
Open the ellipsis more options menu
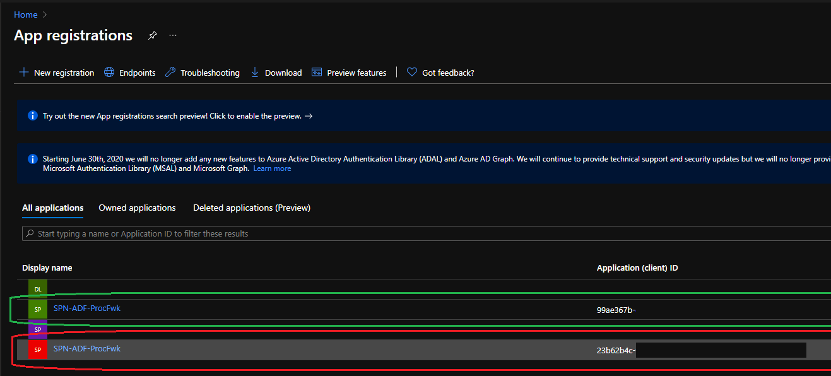[173, 35]
